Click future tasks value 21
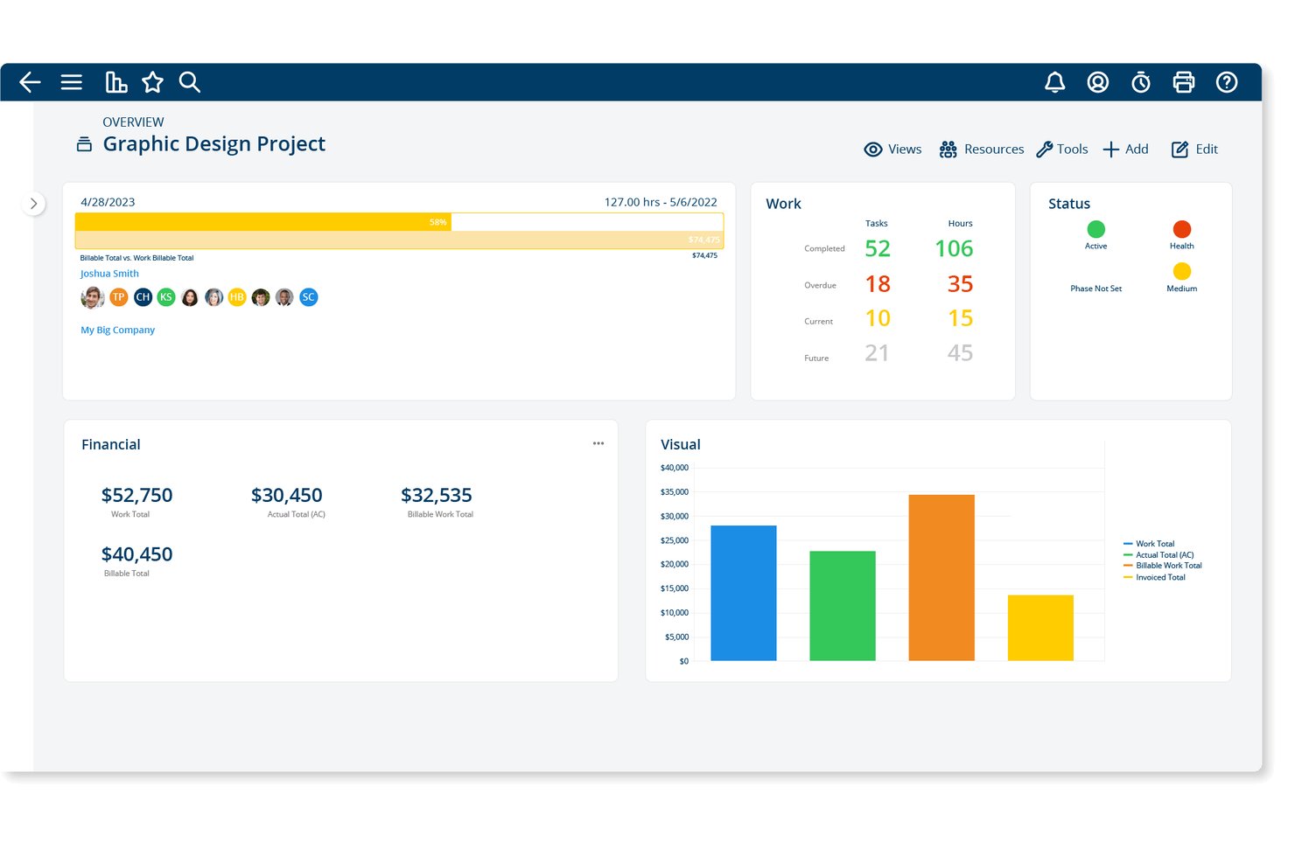This screenshot has height=863, width=1295. pyautogui.click(x=877, y=353)
